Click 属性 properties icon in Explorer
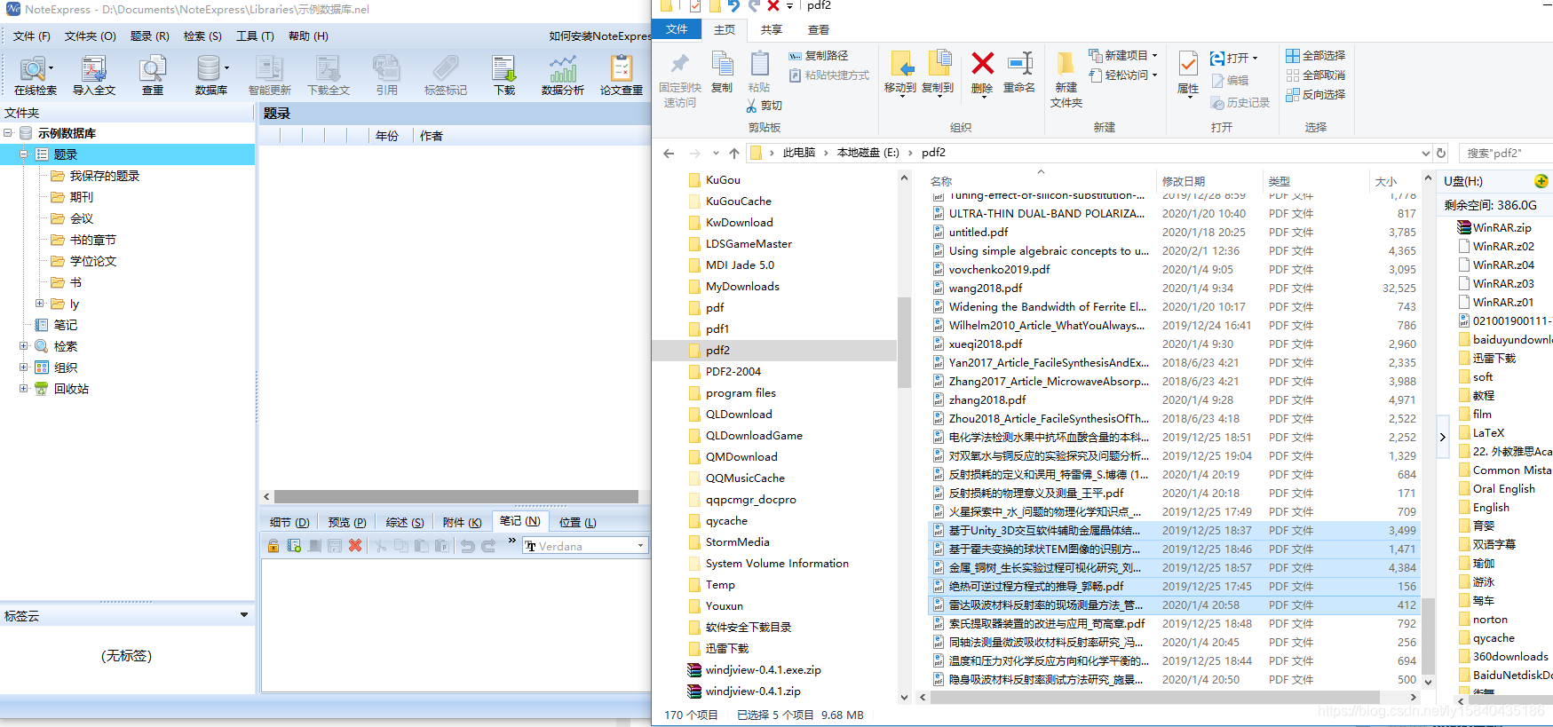The width and height of the screenshot is (1553, 727). (x=1188, y=73)
